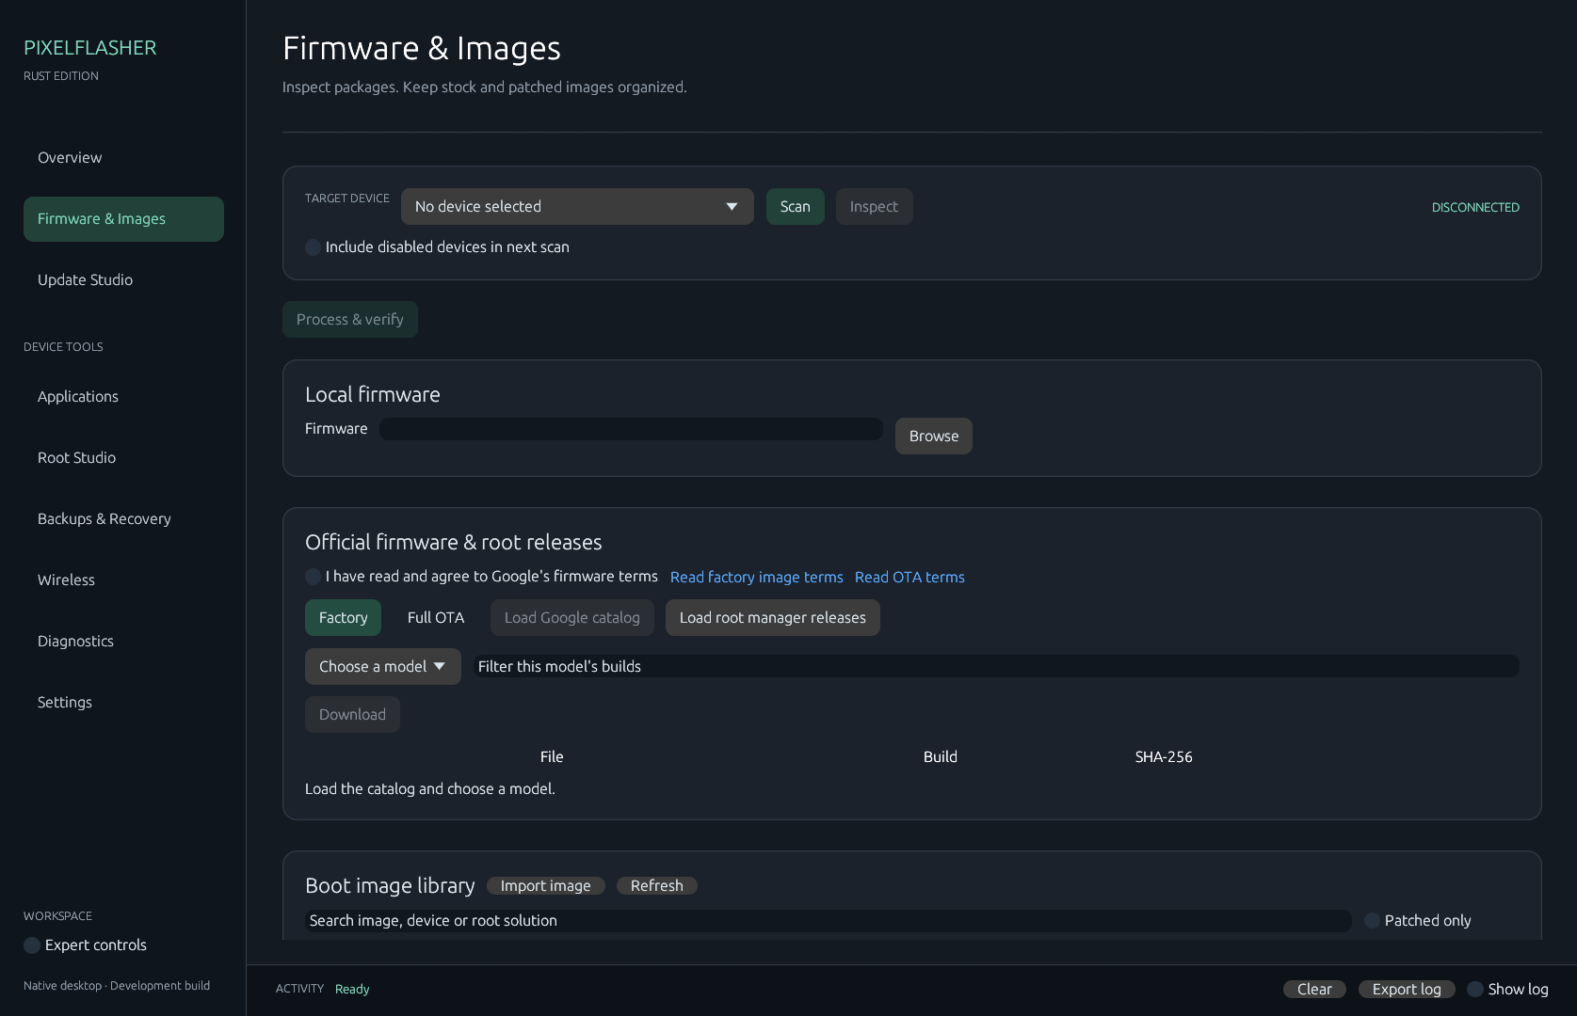Clear the activity log
The height and width of the screenshot is (1016, 1577).
click(x=1315, y=990)
